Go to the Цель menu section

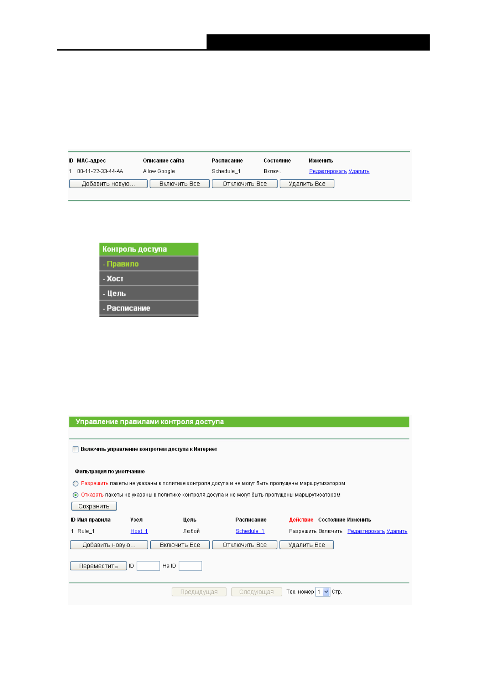tap(116, 294)
